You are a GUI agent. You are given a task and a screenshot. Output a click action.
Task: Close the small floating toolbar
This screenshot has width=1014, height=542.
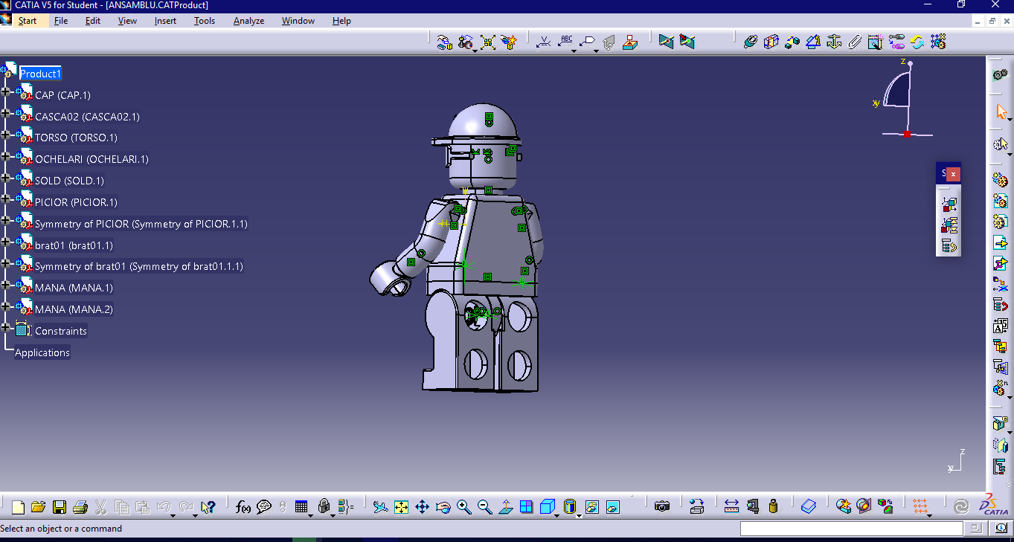tap(954, 174)
